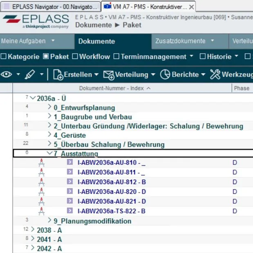Open the EPLASS Navigator browser tab
Image resolution: width=253 pixels, height=253 pixels.
50,7
